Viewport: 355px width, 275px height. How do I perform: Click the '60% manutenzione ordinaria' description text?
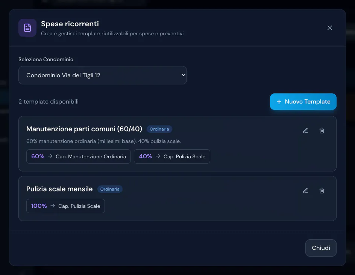103,141
